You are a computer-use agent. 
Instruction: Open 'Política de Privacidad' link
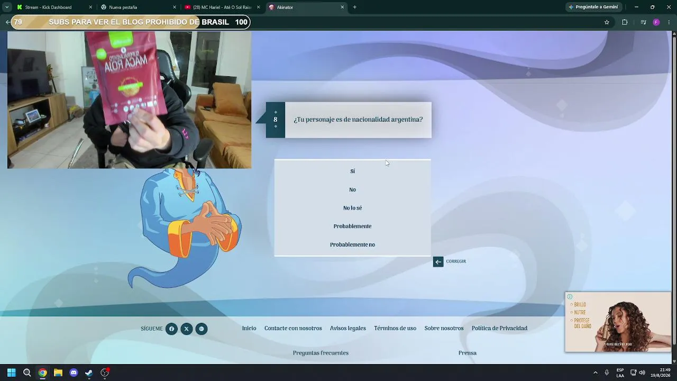(x=499, y=328)
